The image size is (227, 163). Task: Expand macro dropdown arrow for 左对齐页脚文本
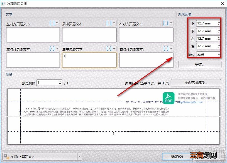(x=57, y=49)
